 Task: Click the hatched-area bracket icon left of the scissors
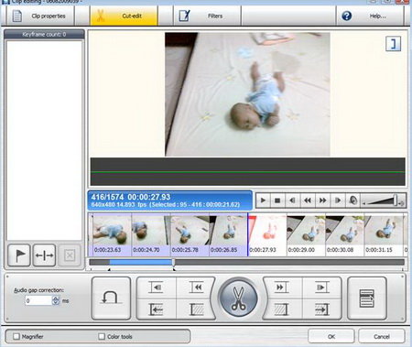(196, 309)
